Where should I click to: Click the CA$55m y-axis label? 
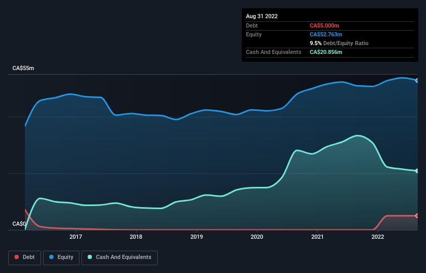(x=23, y=68)
